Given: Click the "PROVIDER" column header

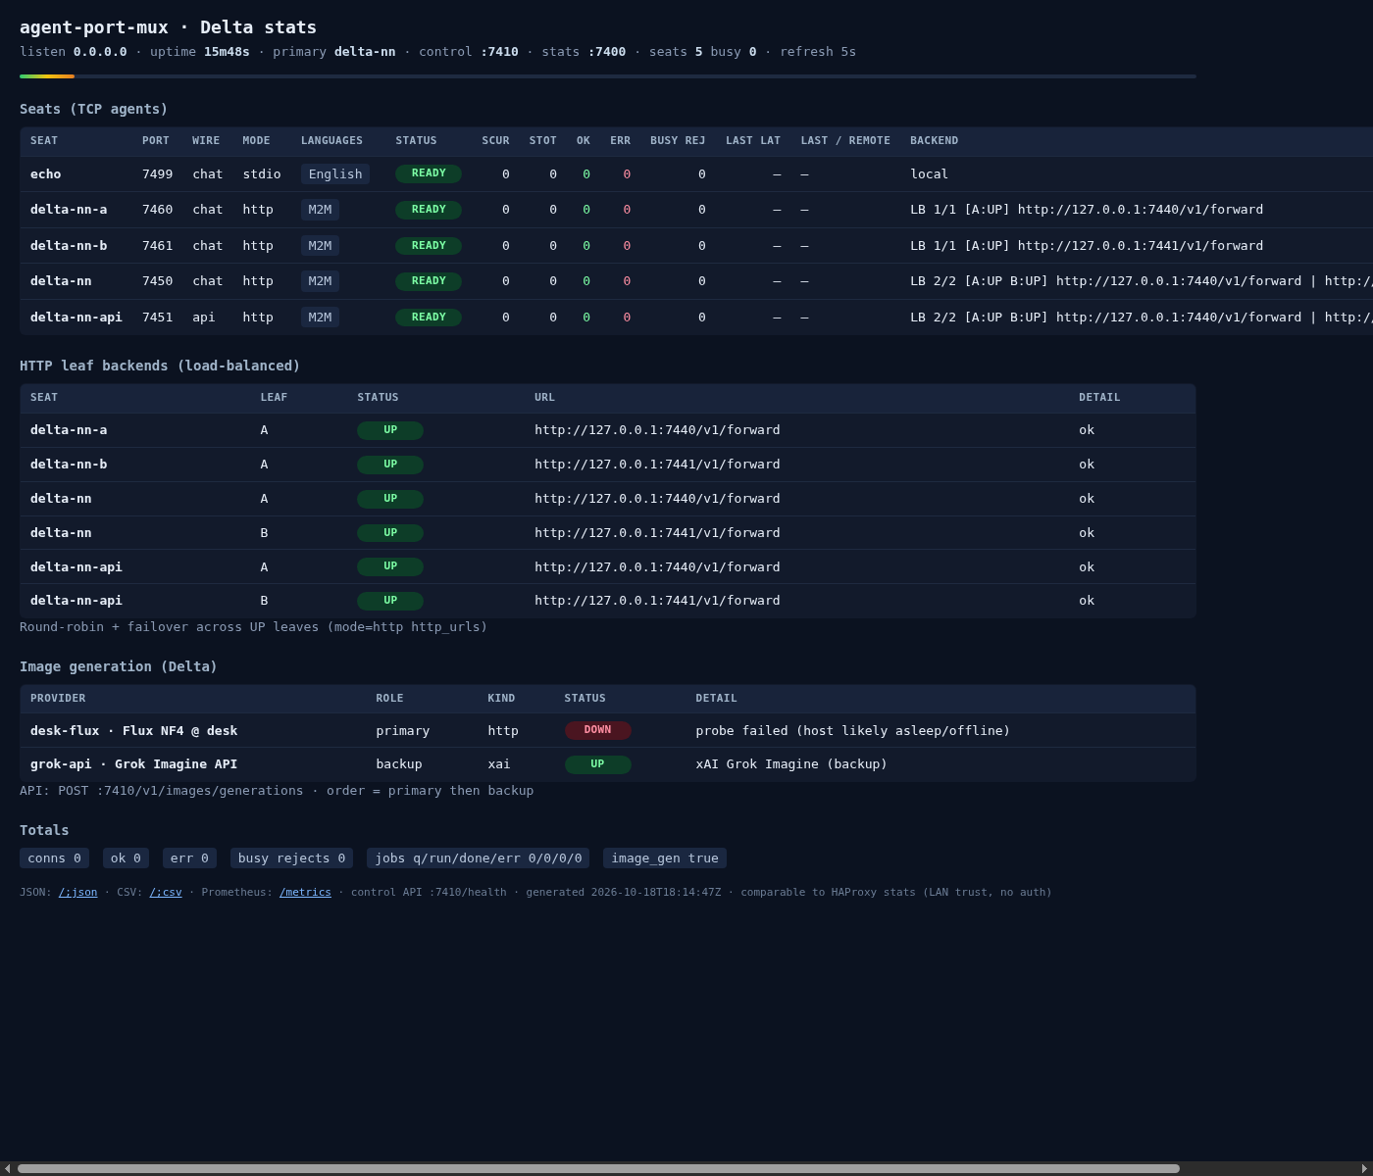Looking at the screenshot, I should [58, 699].
